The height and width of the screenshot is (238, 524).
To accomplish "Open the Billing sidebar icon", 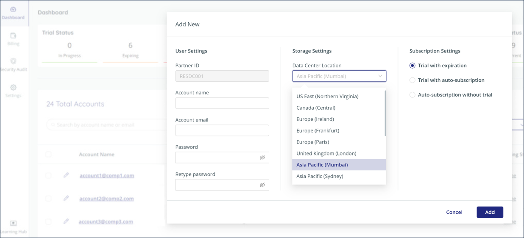I will [x=13, y=36].
